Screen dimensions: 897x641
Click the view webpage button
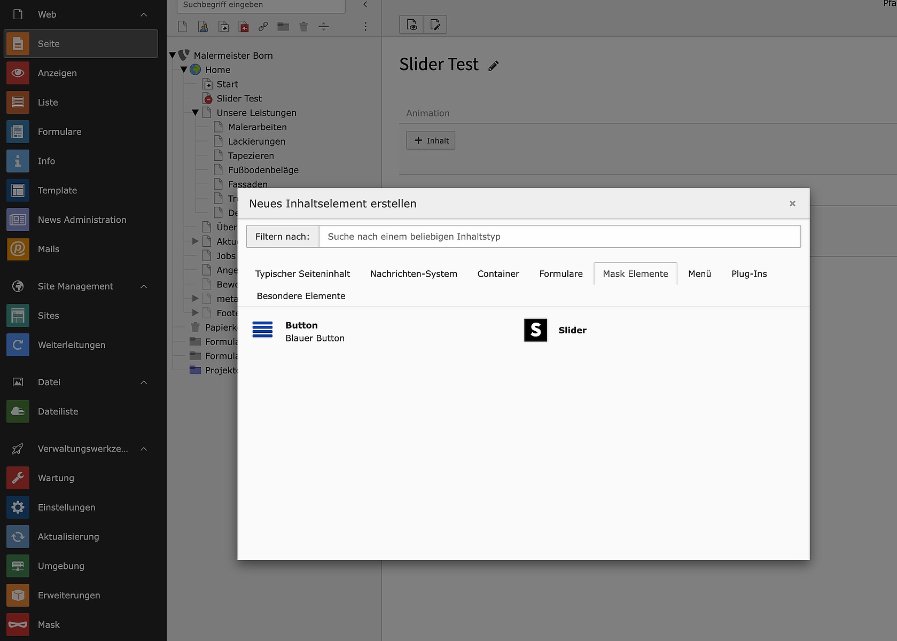(x=411, y=25)
